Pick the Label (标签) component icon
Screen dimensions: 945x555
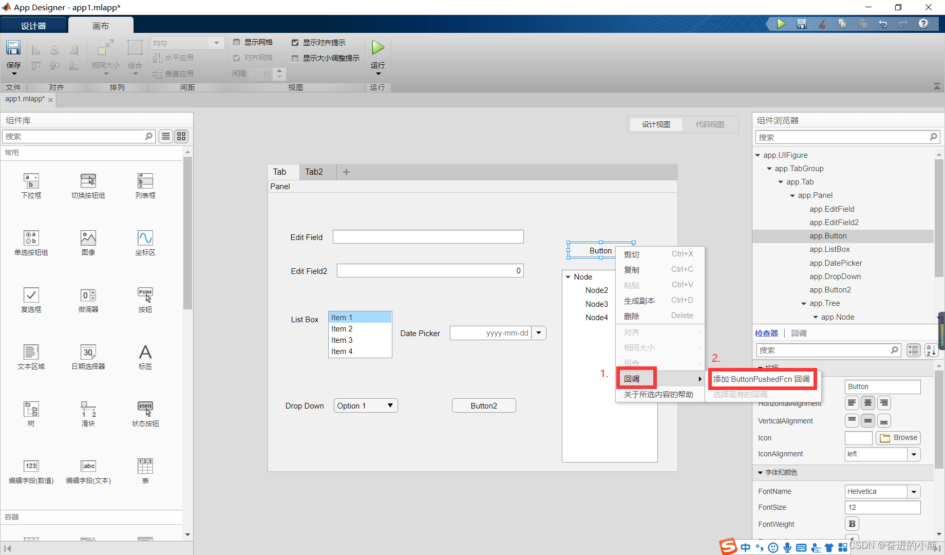145,352
